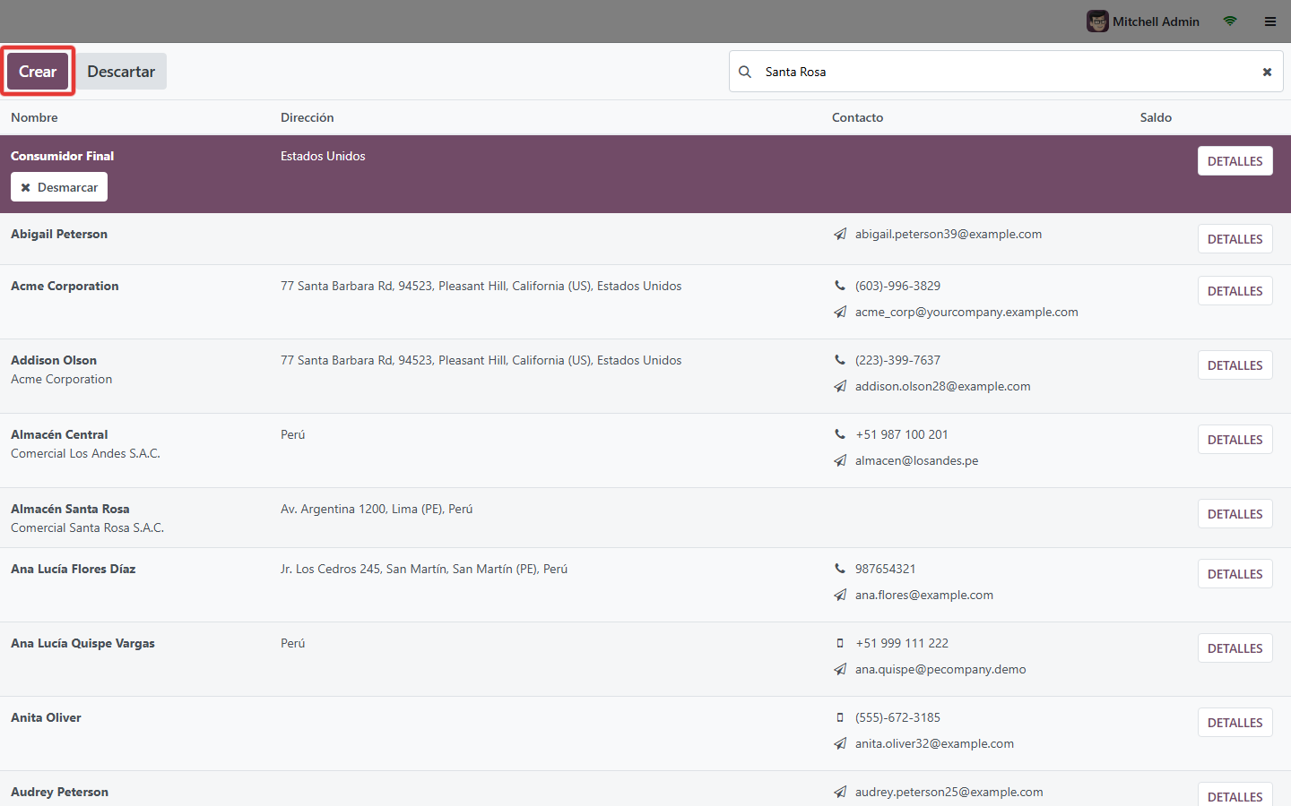Click the green wifi status icon
The width and height of the screenshot is (1291, 806).
point(1230,21)
